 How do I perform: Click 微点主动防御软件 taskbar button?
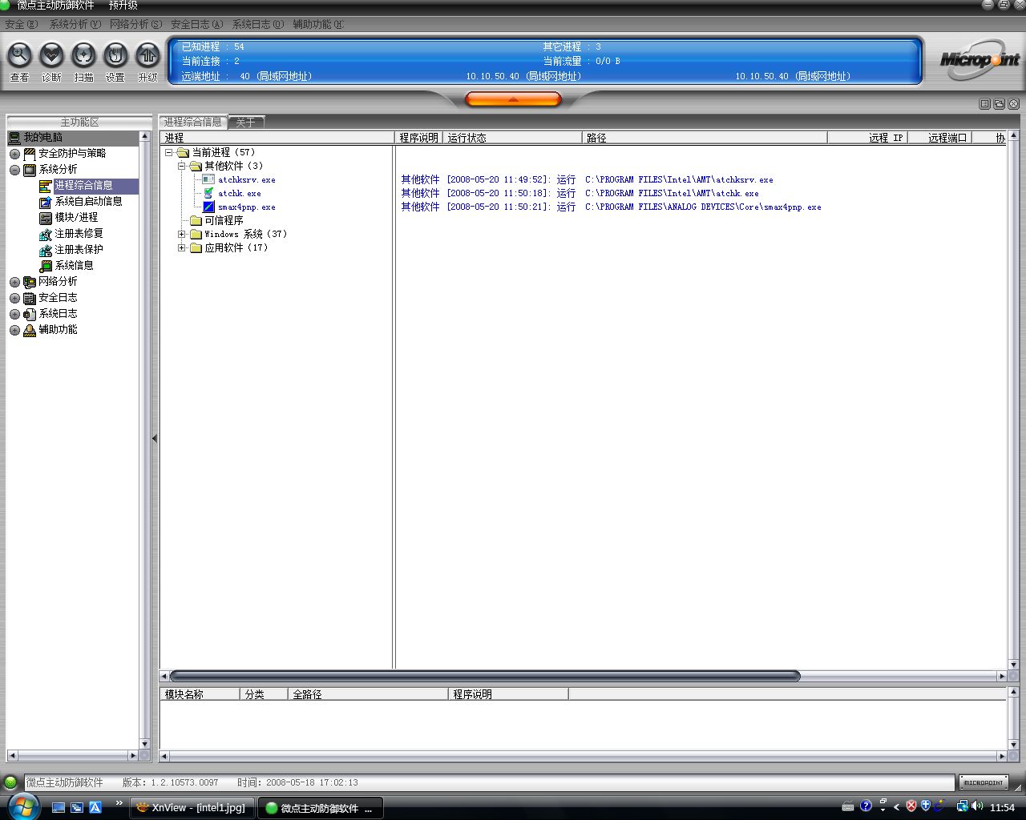[320, 808]
